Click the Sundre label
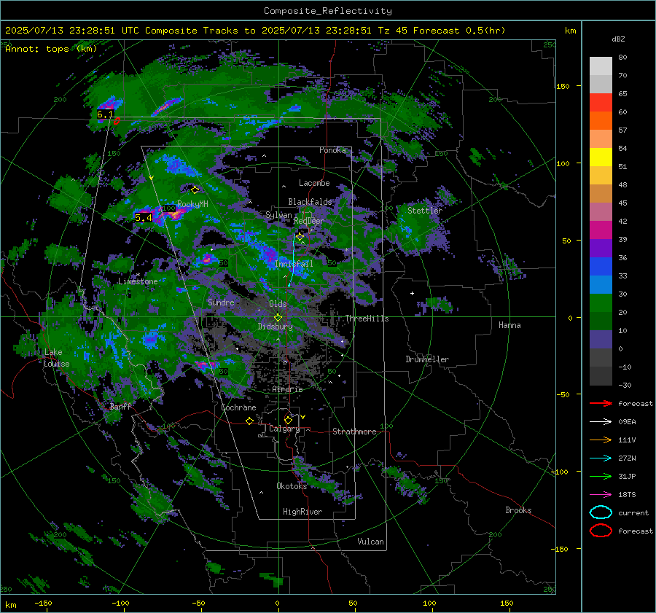Image resolution: width=656 pixels, height=613 pixels. (221, 302)
